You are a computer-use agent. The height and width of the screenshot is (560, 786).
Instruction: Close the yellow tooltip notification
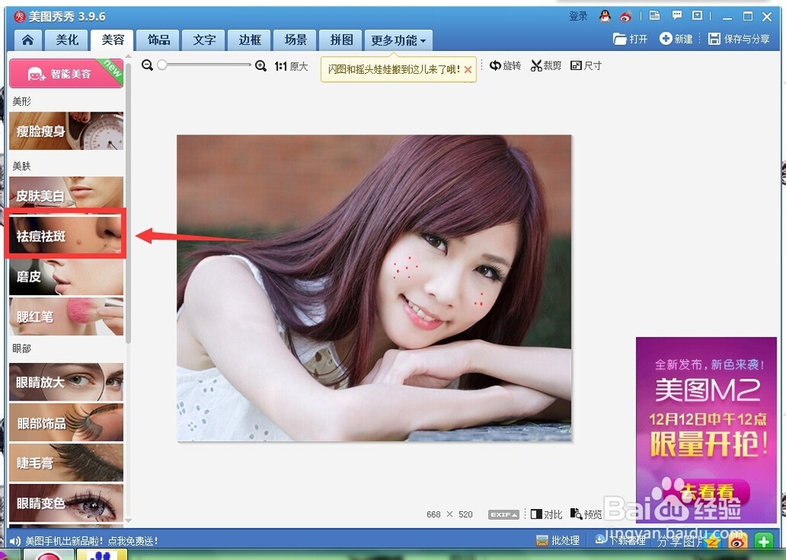click(468, 70)
